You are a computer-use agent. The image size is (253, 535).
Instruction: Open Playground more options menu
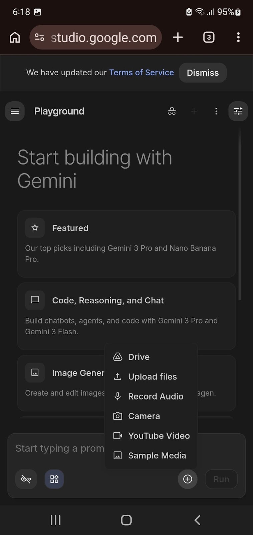[216, 111]
